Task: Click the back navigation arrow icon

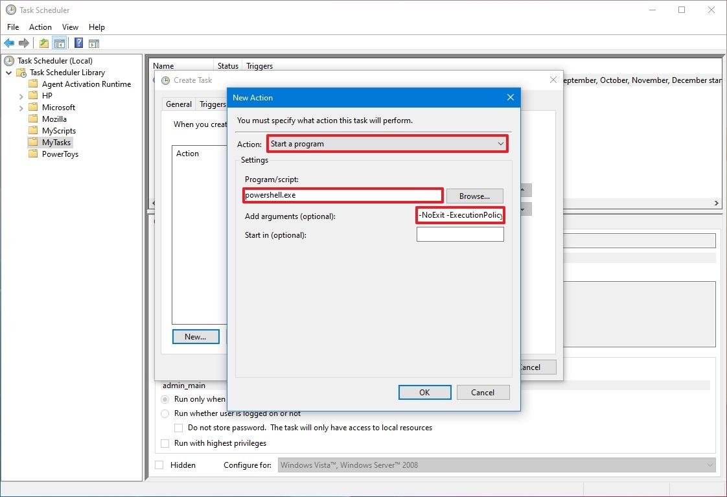Action: click(x=8, y=43)
